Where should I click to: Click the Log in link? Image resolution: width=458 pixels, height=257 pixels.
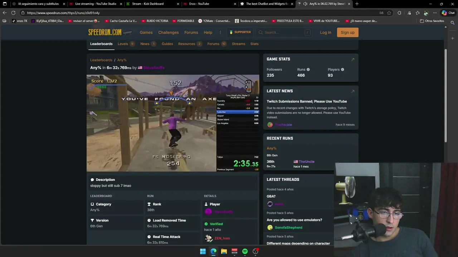(326, 32)
